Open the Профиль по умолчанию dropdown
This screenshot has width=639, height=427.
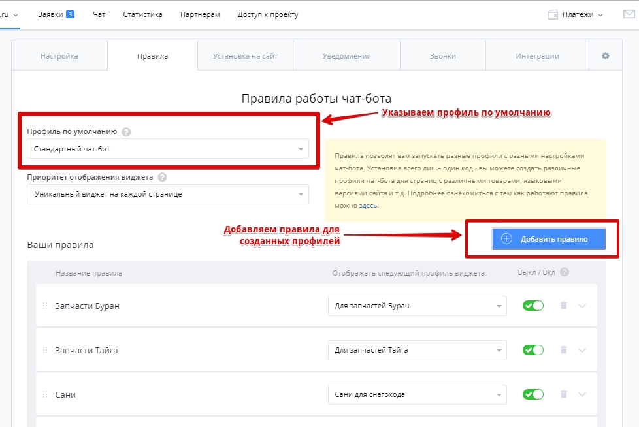[168, 149]
